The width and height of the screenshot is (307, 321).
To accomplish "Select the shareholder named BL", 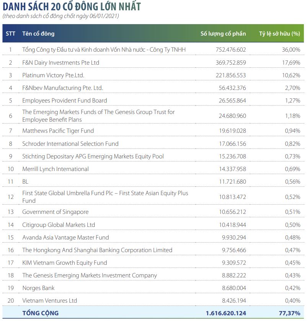I will 25,181.
